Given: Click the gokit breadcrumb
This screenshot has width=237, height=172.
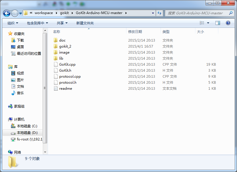Looking at the screenshot, I should (64, 13).
